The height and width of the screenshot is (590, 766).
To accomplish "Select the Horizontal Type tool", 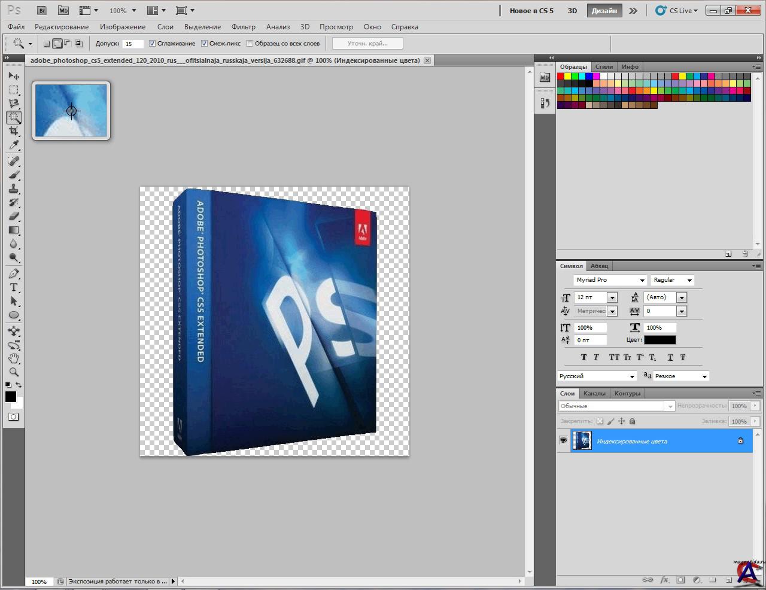I will point(14,287).
